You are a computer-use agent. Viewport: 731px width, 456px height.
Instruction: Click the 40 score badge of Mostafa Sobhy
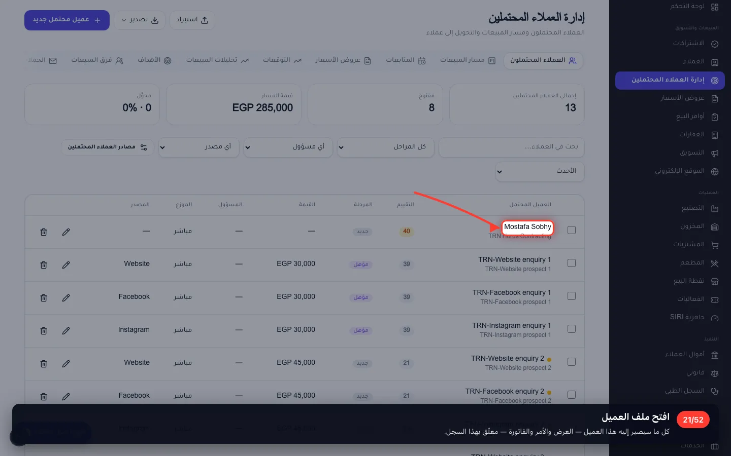click(x=406, y=232)
